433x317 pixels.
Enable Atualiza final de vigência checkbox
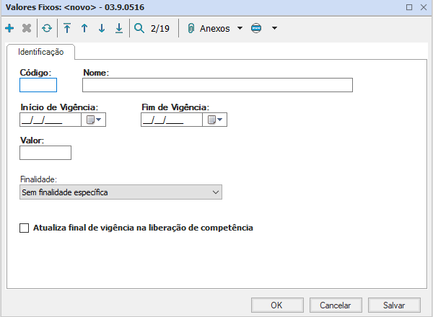[x=25, y=228]
